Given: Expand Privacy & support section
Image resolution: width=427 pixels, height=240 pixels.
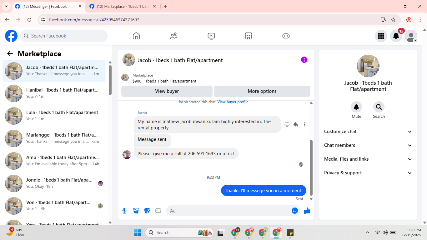Looking at the screenshot, I should (368, 173).
